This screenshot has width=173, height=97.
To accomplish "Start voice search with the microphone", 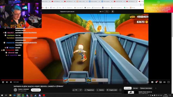I will point(112,11).
